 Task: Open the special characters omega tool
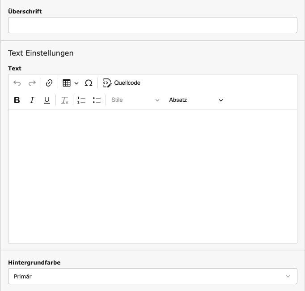click(89, 83)
